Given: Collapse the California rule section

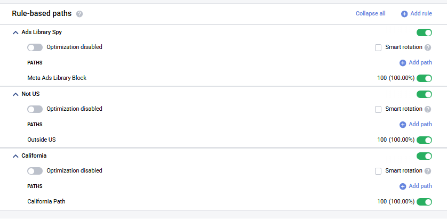Looking at the screenshot, I should click(15, 156).
